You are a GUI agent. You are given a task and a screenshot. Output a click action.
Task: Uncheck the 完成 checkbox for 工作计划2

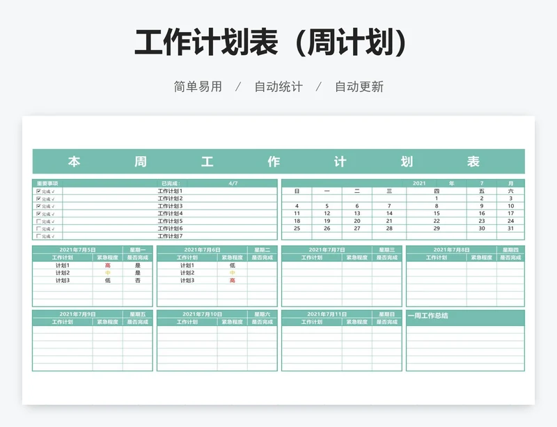(39, 199)
